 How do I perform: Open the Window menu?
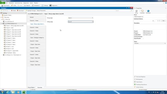tap(36, 3)
